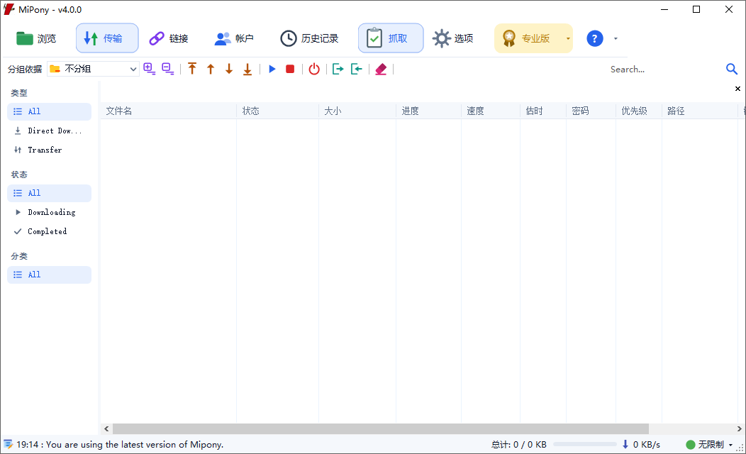Close the panel with the small X
The height and width of the screenshot is (454, 746).
[738, 89]
